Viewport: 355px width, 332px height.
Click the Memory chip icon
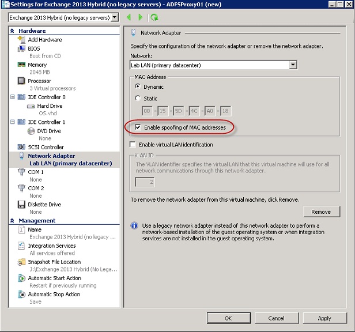tap(21, 65)
